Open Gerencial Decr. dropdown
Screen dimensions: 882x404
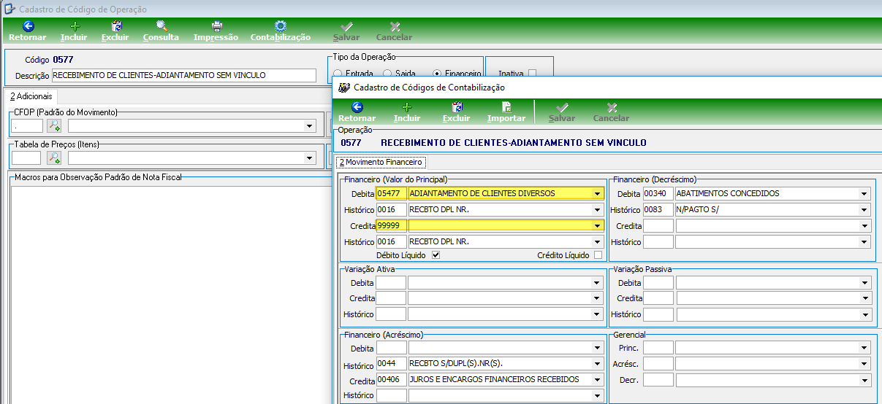[x=864, y=380]
